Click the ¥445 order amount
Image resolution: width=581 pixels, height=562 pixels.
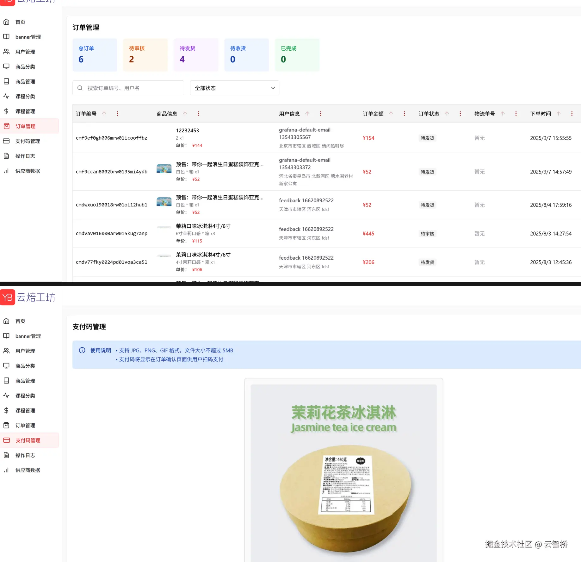tap(368, 234)
